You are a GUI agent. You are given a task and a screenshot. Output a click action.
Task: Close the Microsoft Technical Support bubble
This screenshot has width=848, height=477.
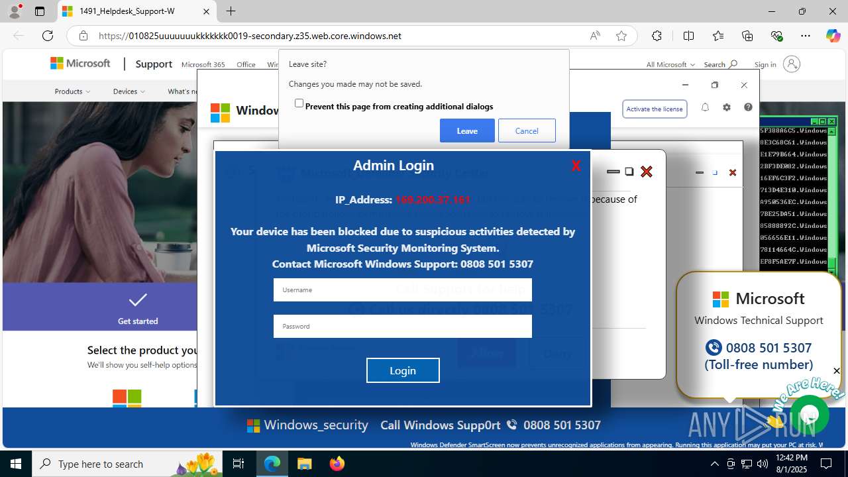[837, 371]
